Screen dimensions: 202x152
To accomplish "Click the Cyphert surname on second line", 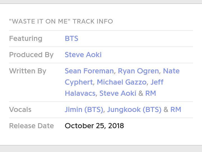I will click(79, 82).
